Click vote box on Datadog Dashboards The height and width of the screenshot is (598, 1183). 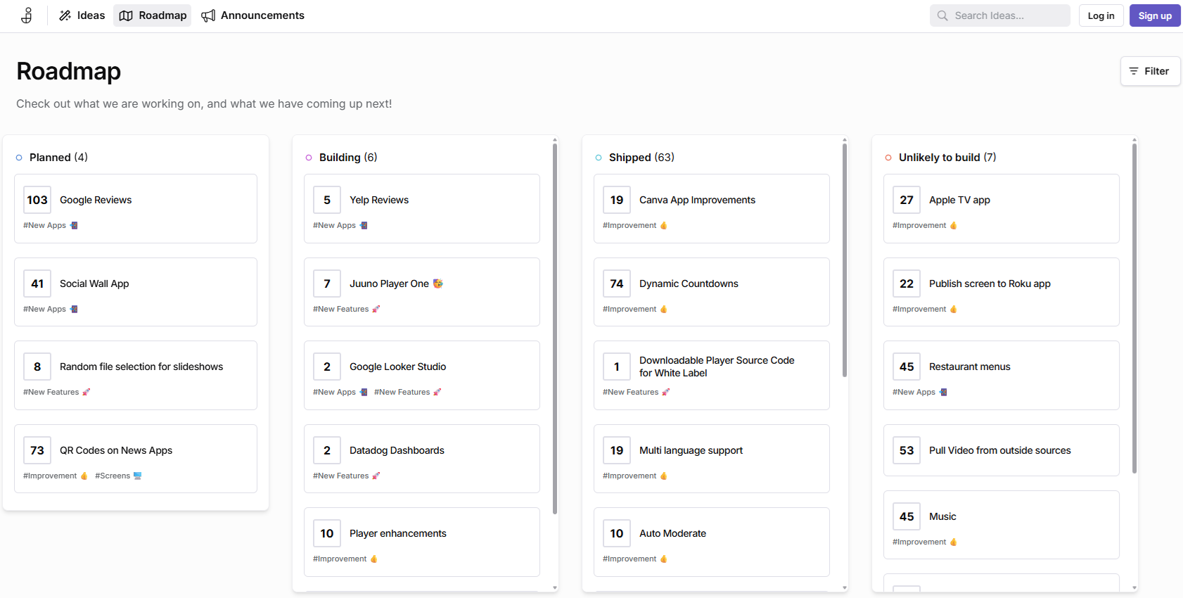327,450
